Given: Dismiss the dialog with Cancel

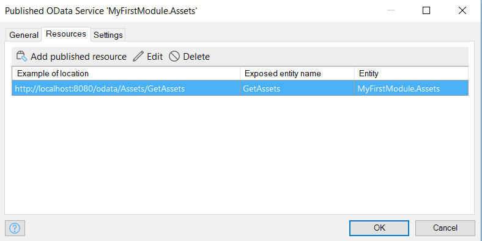Looking at the screenshot, I should (x=445, y=228).
